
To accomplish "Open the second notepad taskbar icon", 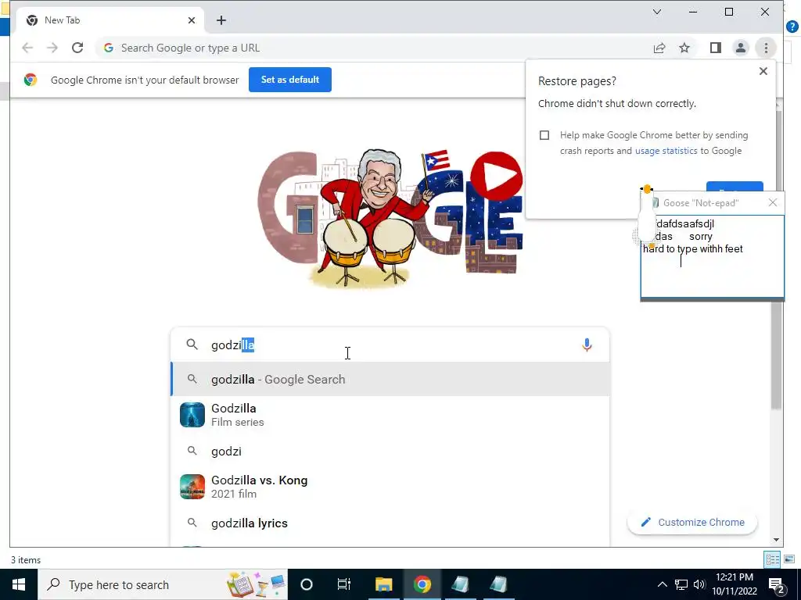I will point(498,584).
